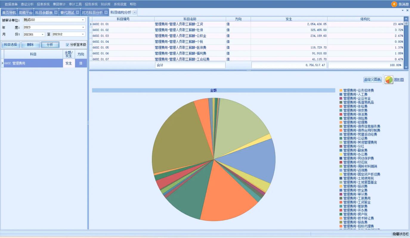Open the orange message notification badge
The width and height of the screenshot is (410, 238).
[394, 4]
